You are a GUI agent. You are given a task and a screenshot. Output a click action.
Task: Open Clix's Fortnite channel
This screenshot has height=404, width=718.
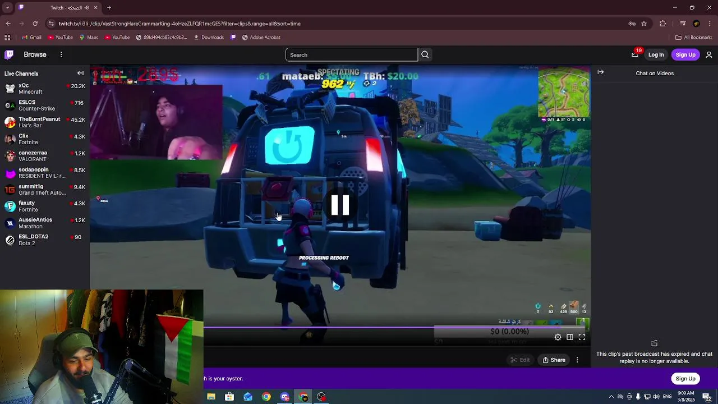(x=45, y=139)
